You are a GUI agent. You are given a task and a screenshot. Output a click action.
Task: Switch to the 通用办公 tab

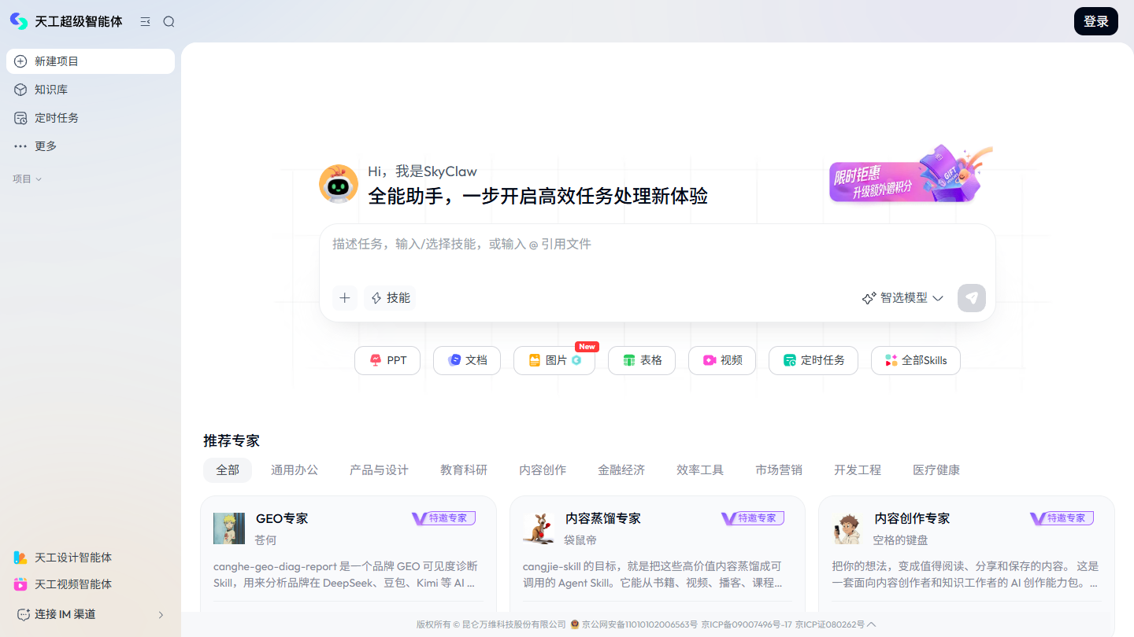[x=295, y=470]
